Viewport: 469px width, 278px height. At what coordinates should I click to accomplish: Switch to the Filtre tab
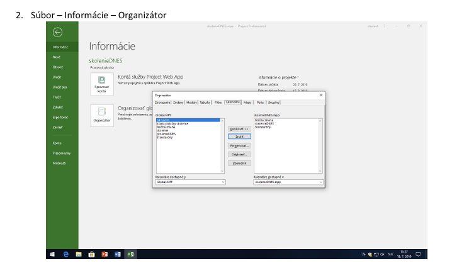click(x=218, y=103)
